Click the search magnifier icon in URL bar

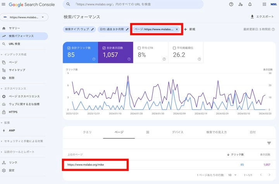[68, 4]
